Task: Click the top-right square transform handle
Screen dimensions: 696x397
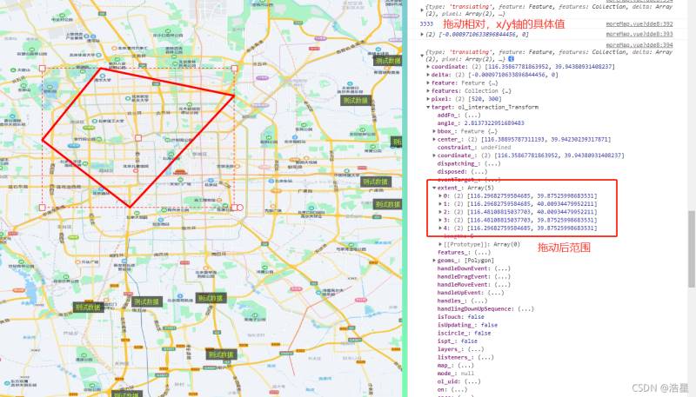Action: pyautogui.click(x=234, y=69)
